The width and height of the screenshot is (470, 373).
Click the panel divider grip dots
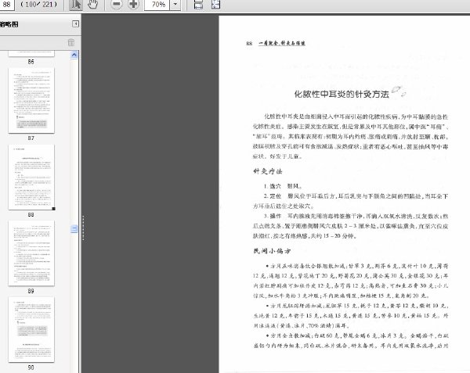click(83, 228)
